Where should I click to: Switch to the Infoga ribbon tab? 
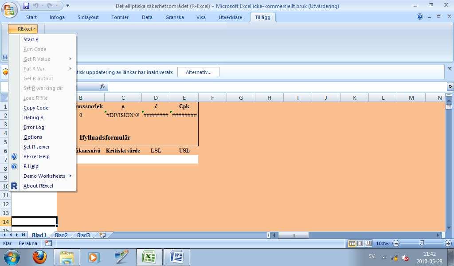pos(57,17)
